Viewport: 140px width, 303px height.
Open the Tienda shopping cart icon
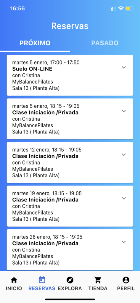click(98, 280)
